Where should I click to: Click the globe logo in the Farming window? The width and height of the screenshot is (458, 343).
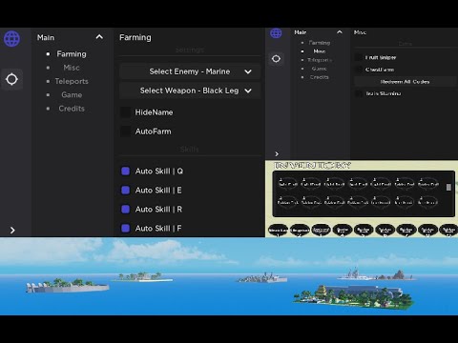11,39
